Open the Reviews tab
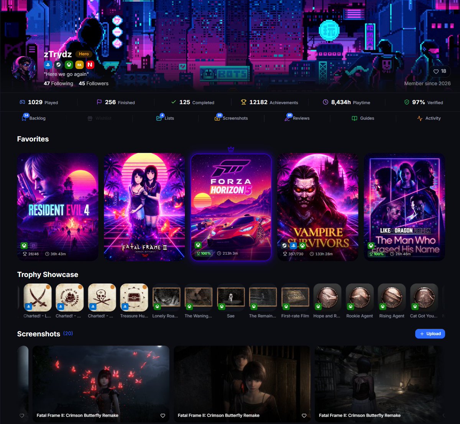Image resolution: width=460 pixels, height=424 pixels. [297, 118]
